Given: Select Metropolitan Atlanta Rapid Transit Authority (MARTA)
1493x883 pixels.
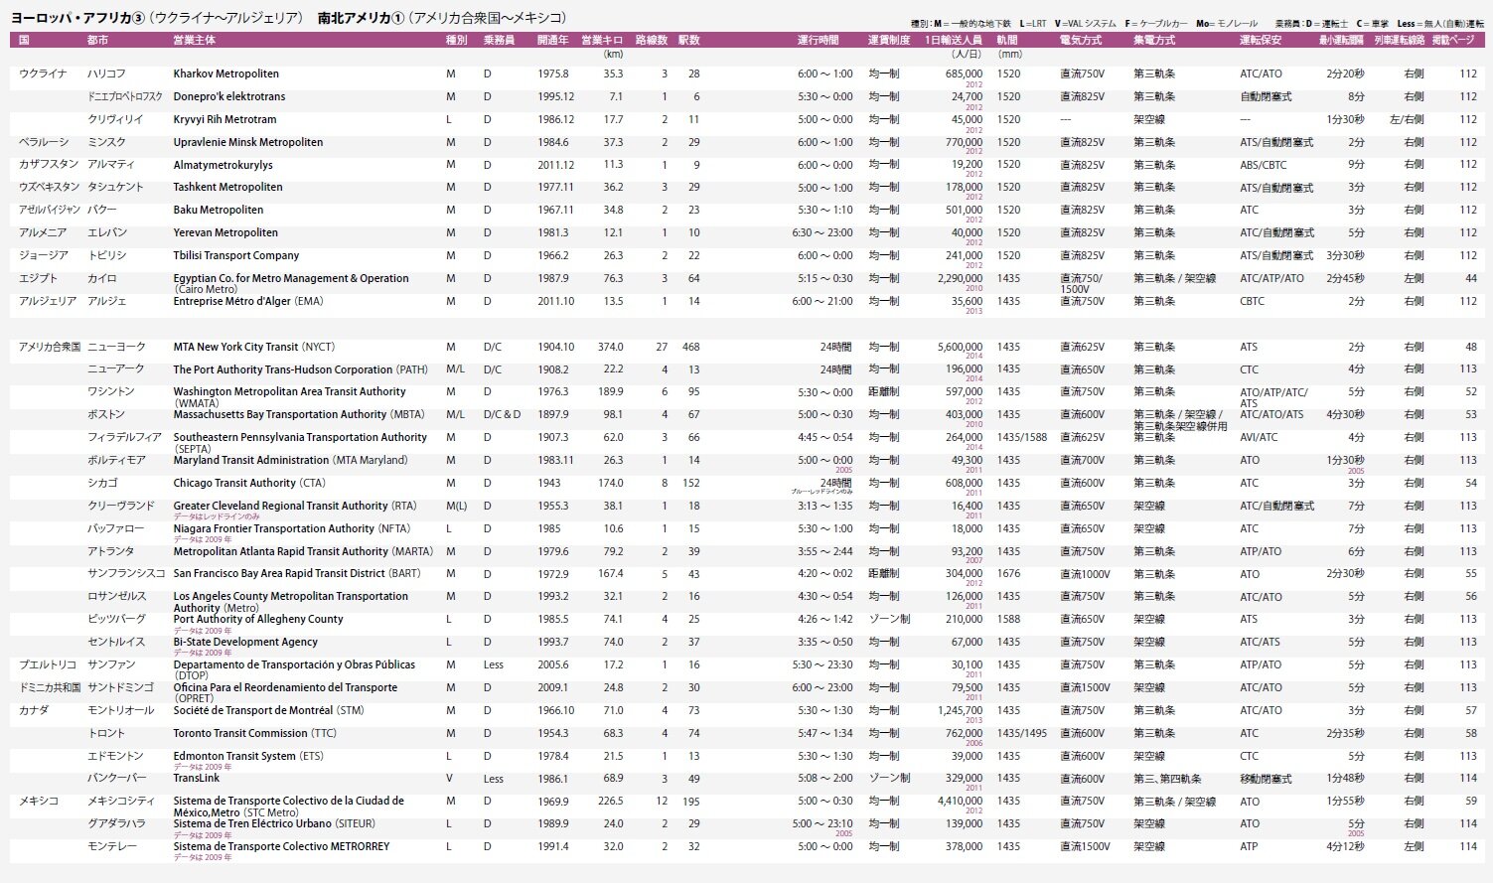Looking at the screenshot, I should pyautogui.click(x=303, y=551).
